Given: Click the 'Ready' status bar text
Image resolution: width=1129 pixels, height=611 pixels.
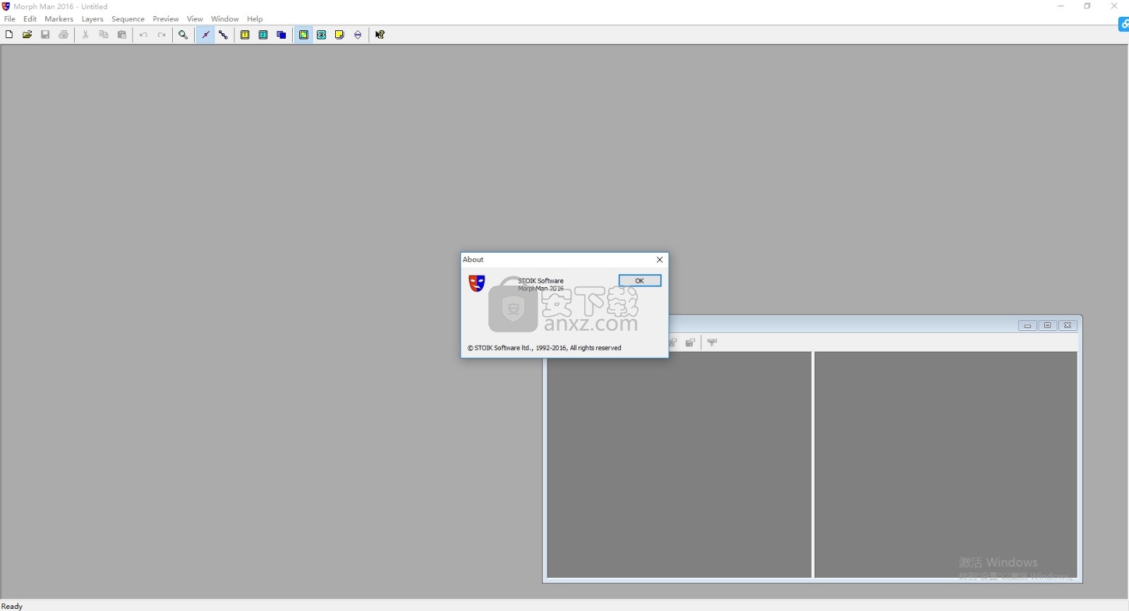Looking at the screenshot, I should pos(12,606).
